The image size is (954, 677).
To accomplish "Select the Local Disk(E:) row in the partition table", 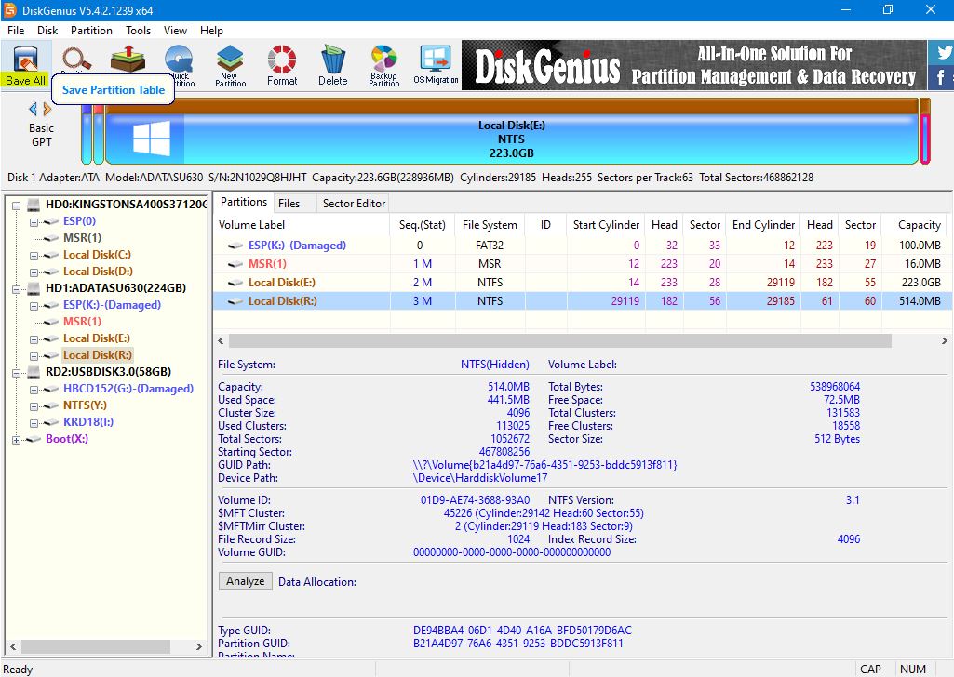I will [282, 283].
